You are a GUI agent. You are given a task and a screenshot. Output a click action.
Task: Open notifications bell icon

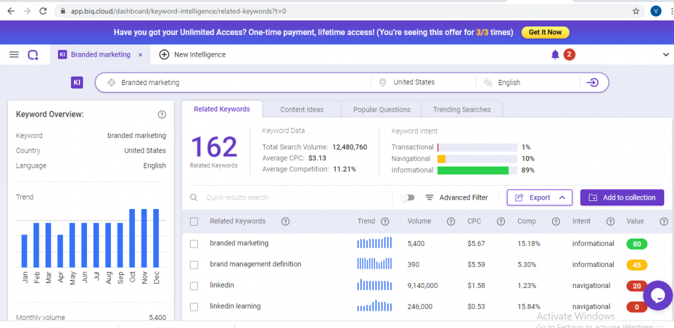(x=555, y=55)
